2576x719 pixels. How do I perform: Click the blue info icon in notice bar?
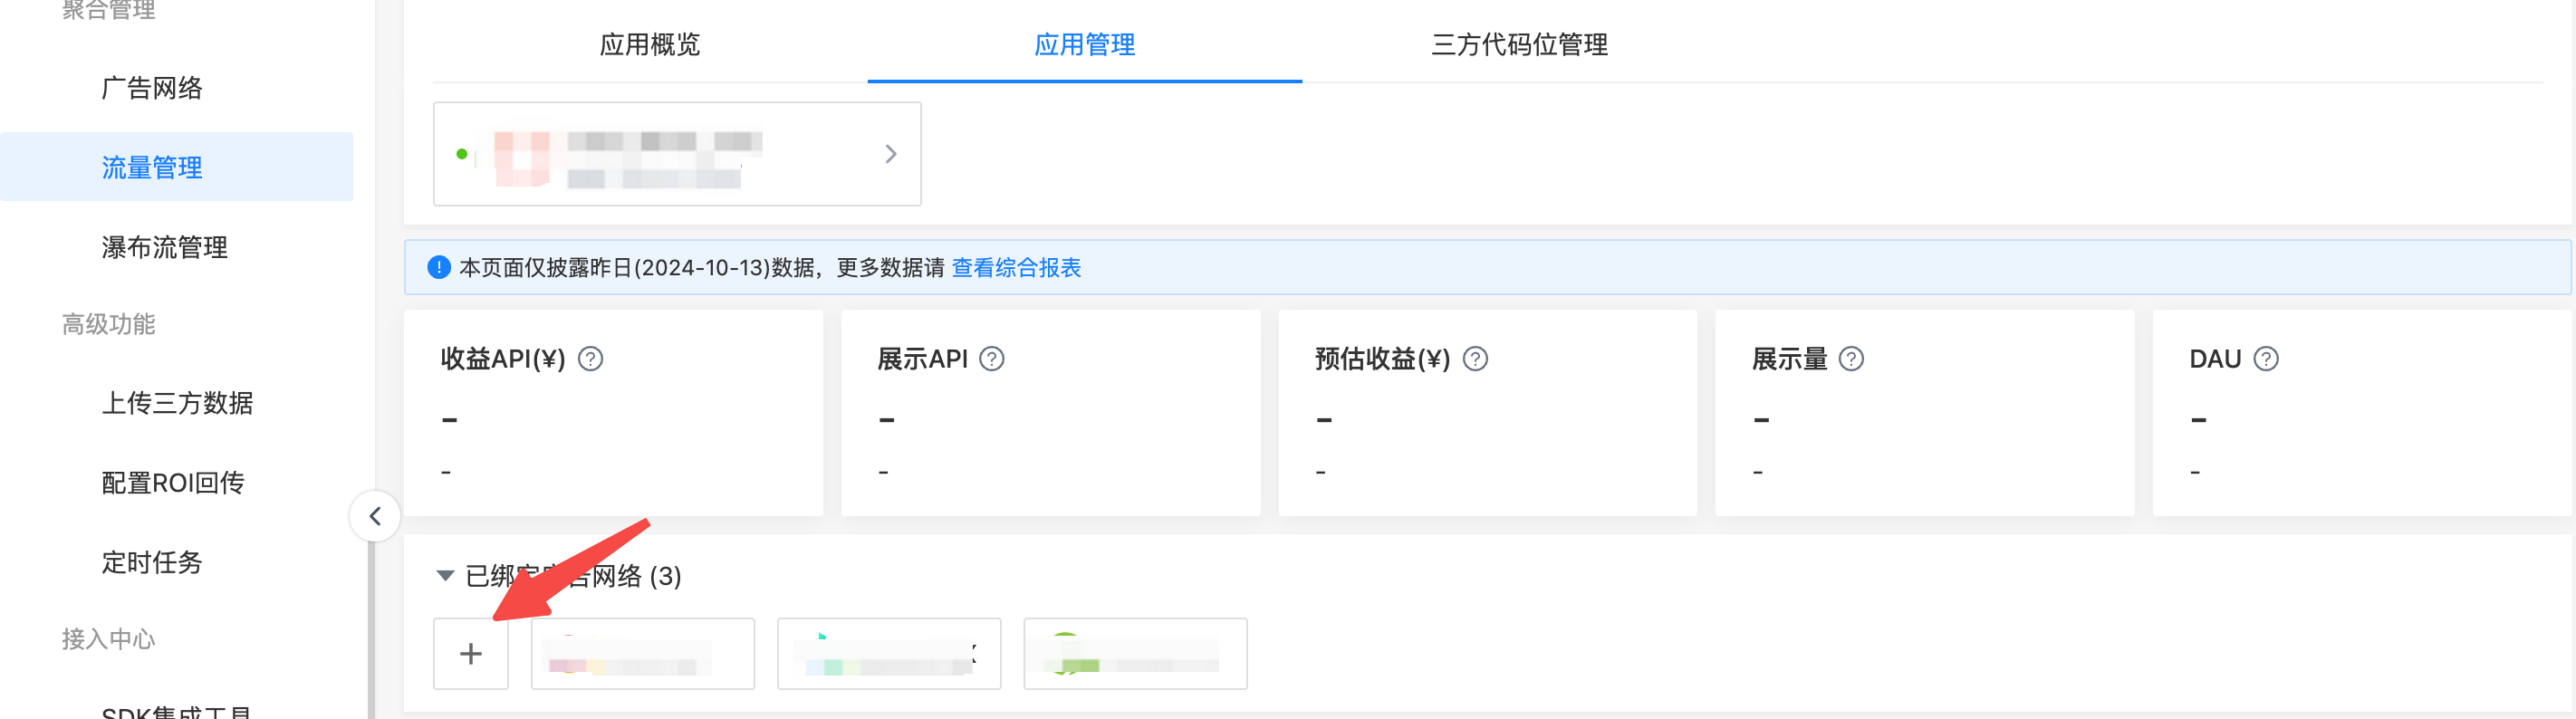tap(438, 267)
